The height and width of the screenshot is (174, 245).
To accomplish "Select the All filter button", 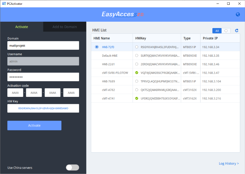I will pos(217,31).
